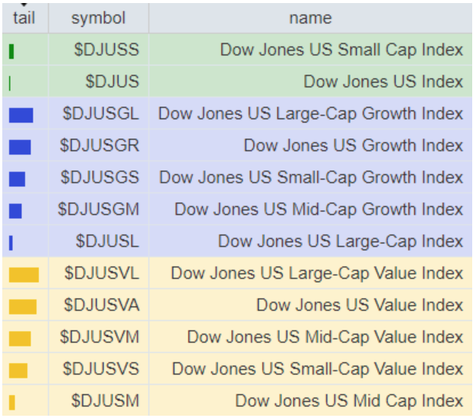Viewport: 476px width, 418px height.
Task: Open the $DJUSGS symbol
Action: coord(100,178)
